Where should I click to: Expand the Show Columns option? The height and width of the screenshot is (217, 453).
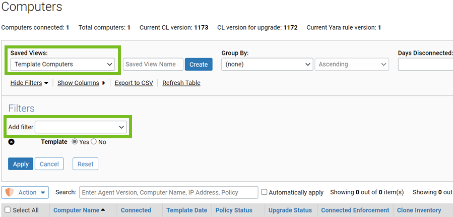(81, 83)
